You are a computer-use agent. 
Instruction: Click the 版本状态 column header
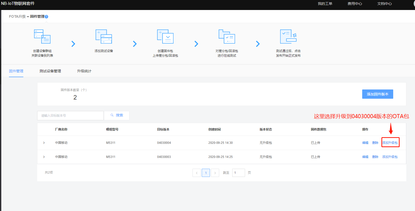pyautogui.click(x=266, y=129)
